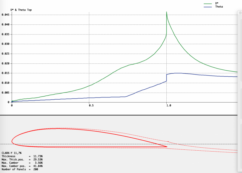Select the Theta legend label
242x173 pixels.
[219, 7]
